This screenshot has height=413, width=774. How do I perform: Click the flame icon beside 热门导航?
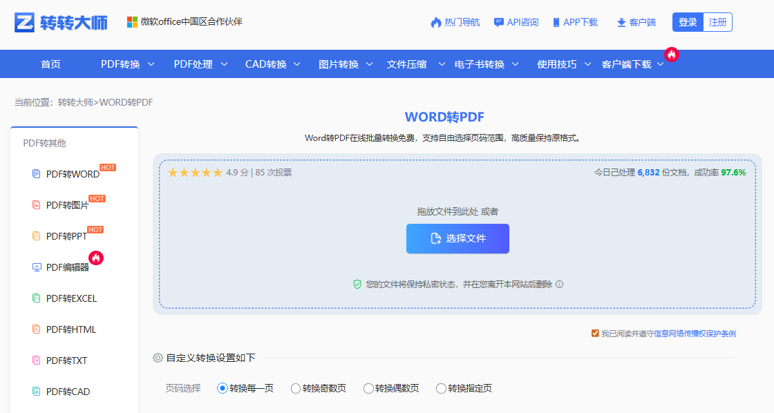coord(435,21)
